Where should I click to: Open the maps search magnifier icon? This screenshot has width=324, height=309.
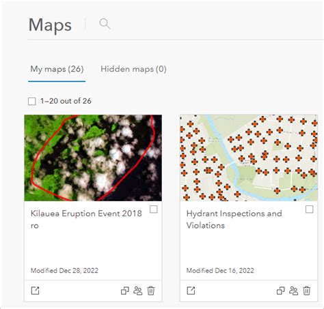(x=105, y=24)
